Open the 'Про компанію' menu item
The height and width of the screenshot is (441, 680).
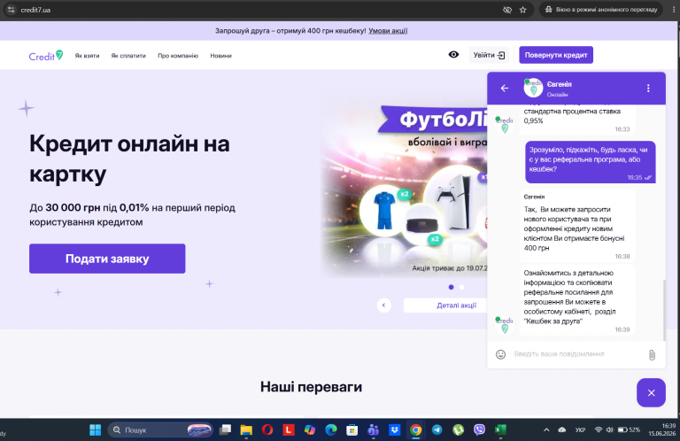click(x=178, y=56)
